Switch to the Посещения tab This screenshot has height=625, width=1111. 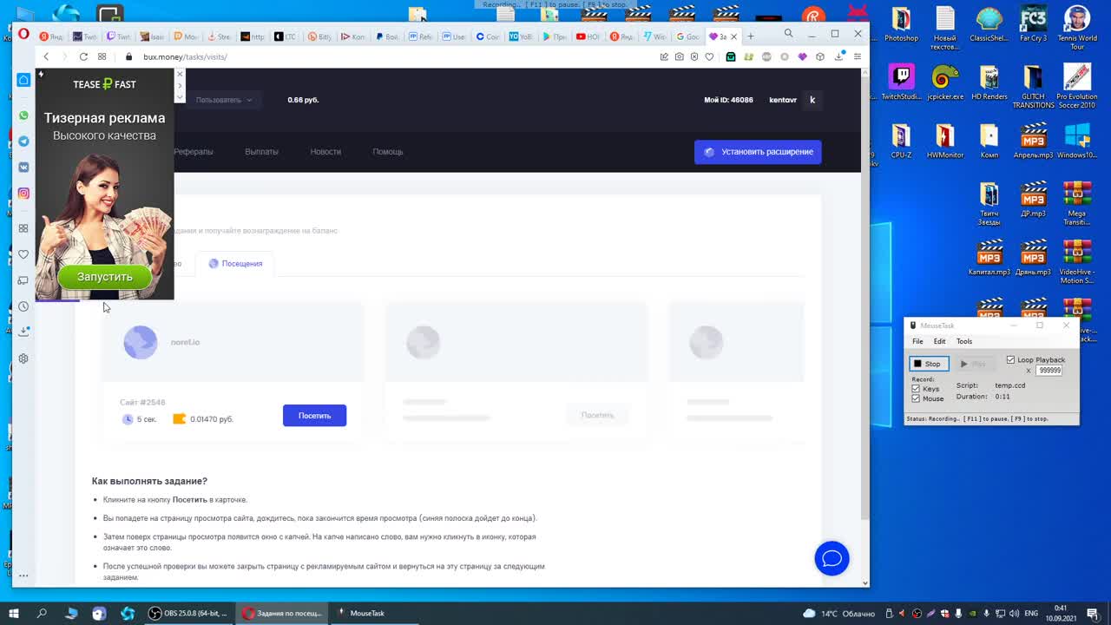pyautogui.click(x=235, y=263)
